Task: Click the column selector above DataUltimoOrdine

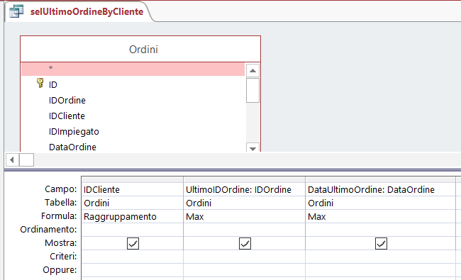Action: pyautogui.click(x=380, y=179)
